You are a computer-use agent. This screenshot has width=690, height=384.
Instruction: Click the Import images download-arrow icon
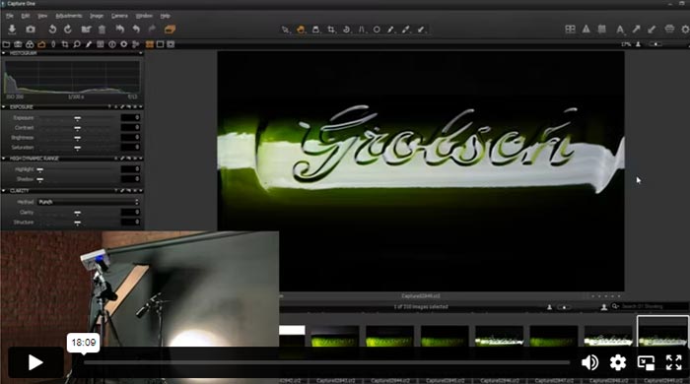point(12,30)
